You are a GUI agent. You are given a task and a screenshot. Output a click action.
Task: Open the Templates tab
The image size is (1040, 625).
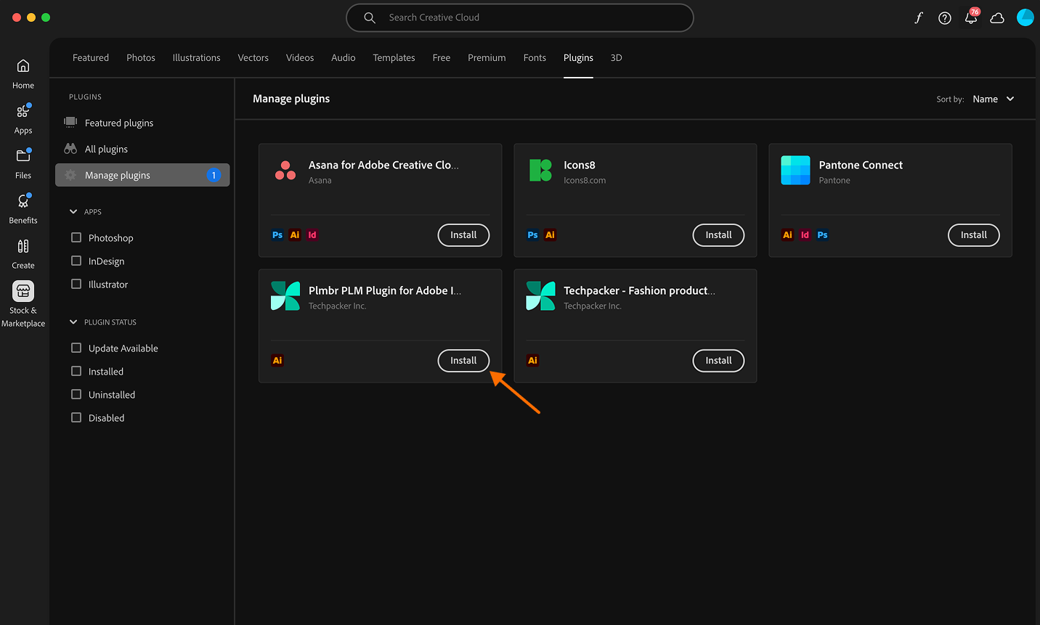[x=394, y=57]
